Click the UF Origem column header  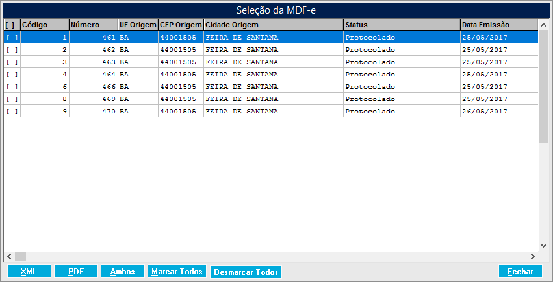click(x=138, y=25)
